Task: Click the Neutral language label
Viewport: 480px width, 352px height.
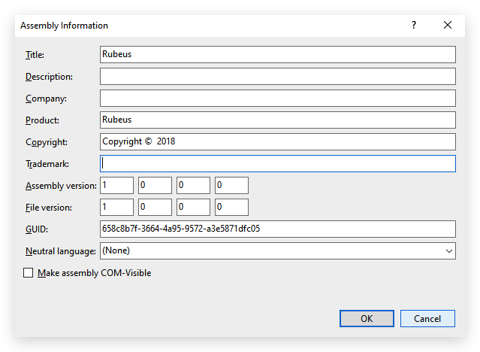Action: (x=61, y=251)
